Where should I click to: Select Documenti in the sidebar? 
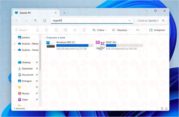(27, 75)
